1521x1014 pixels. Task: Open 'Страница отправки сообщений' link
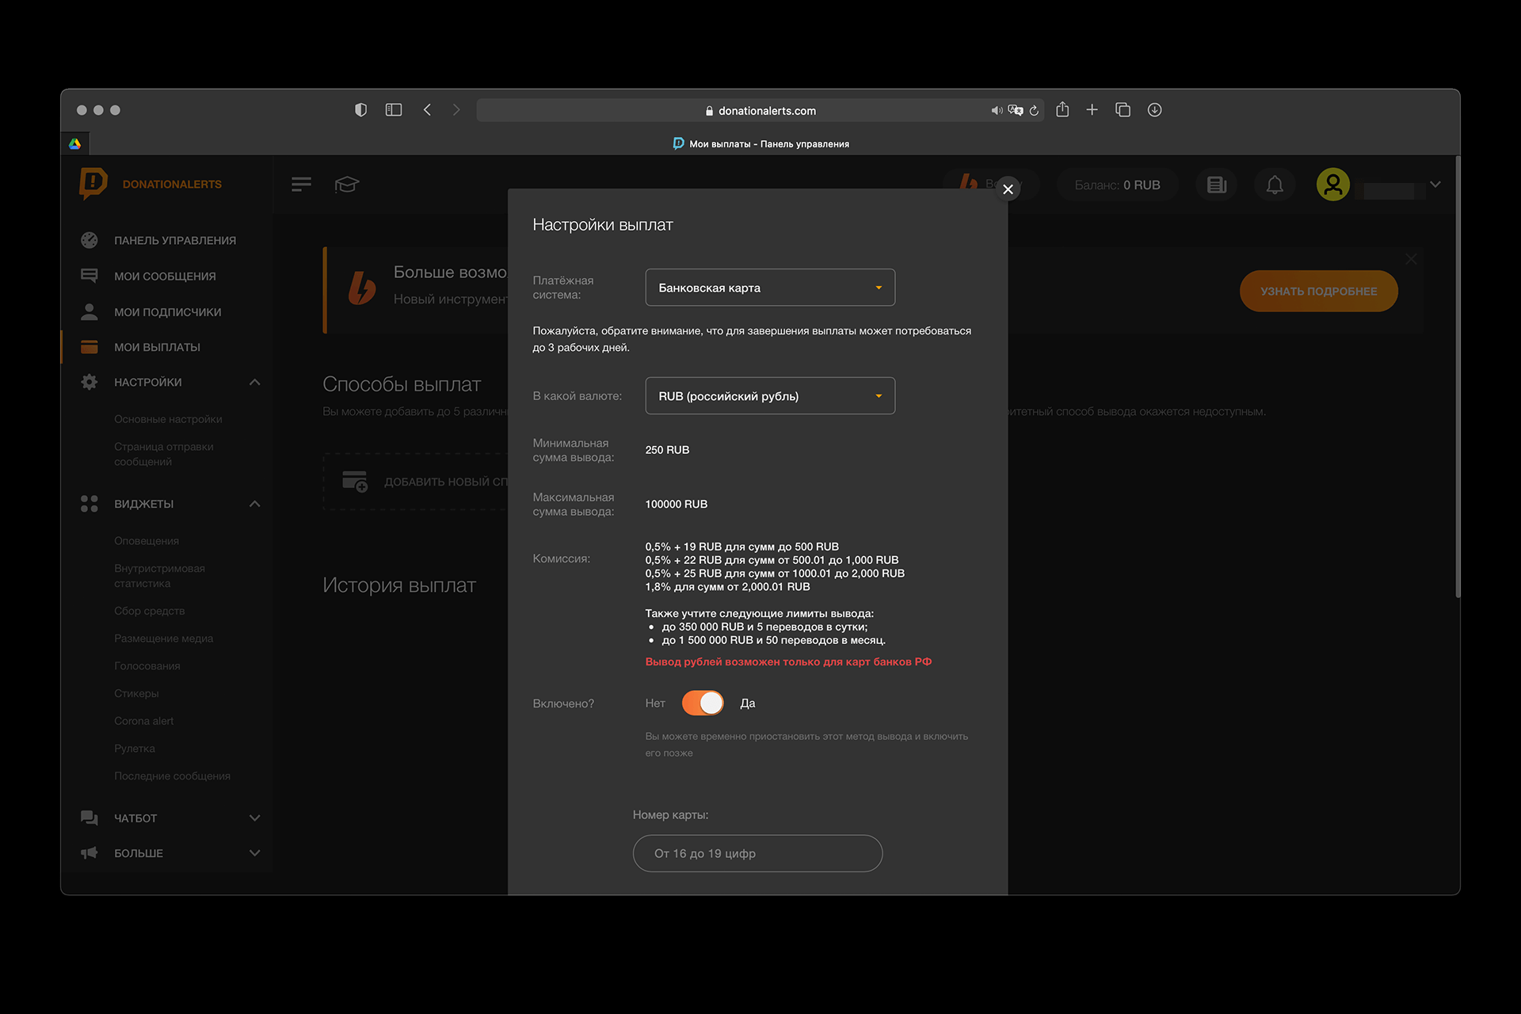164,454
